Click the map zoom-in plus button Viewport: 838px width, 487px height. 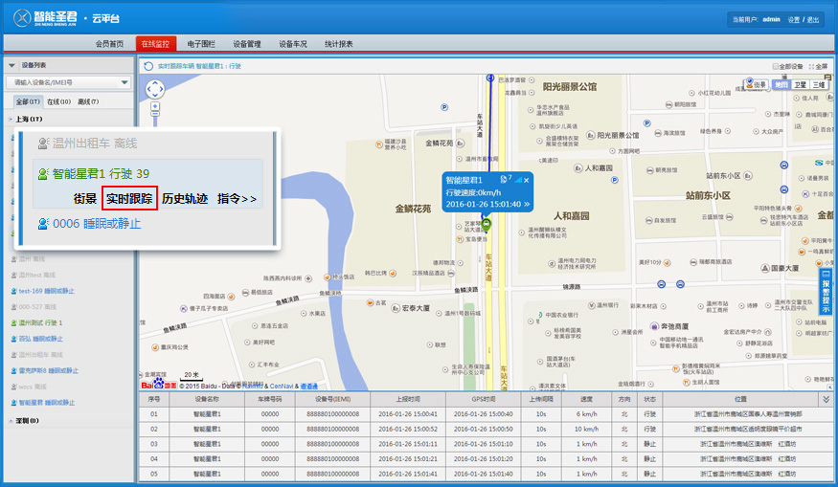[154, 113]
